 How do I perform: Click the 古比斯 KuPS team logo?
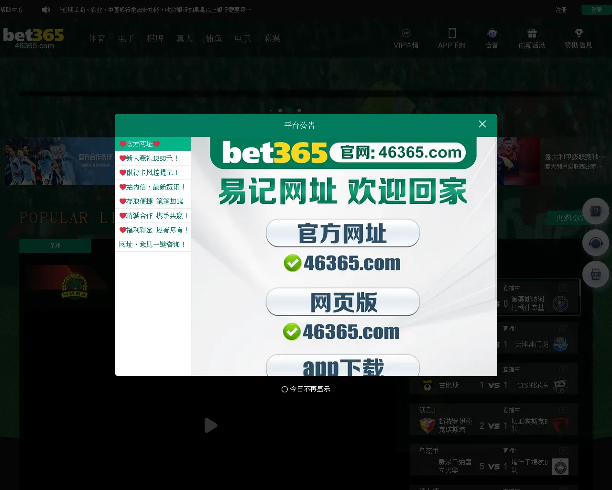pos(427,385)
